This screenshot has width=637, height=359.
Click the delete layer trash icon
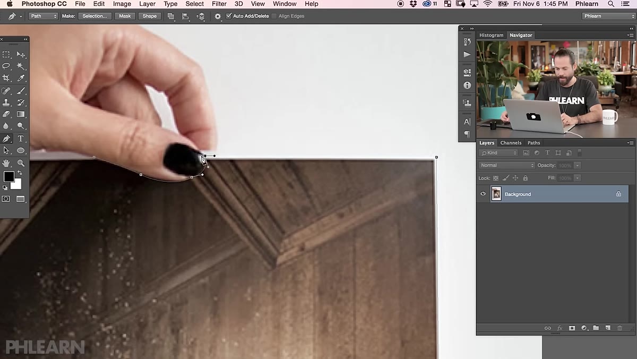click(x=619, y=328)
